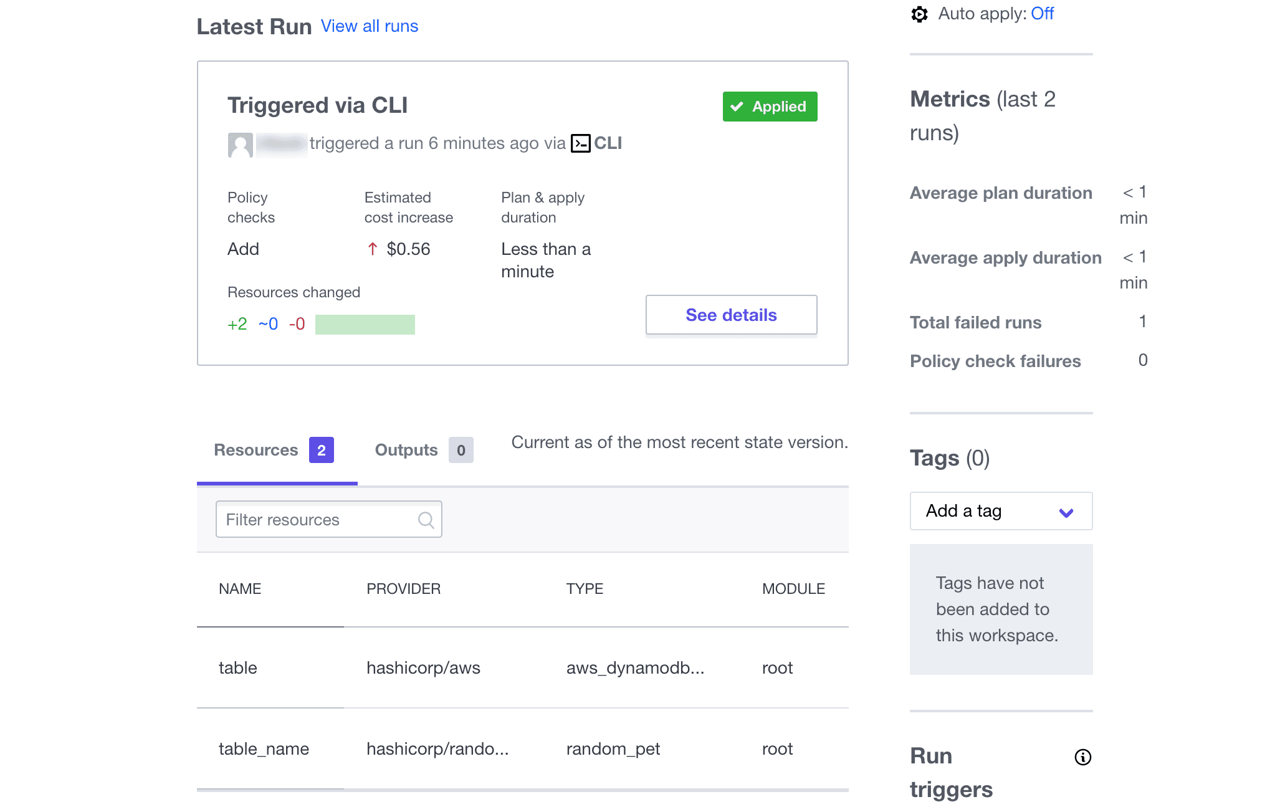
Task: Open the Add a tag dropdown
Action: (x=1001, y=511)
